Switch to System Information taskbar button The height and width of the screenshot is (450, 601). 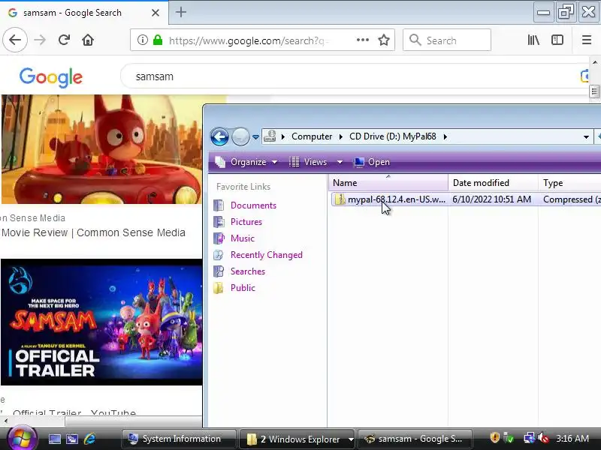(x=179, y=439)
